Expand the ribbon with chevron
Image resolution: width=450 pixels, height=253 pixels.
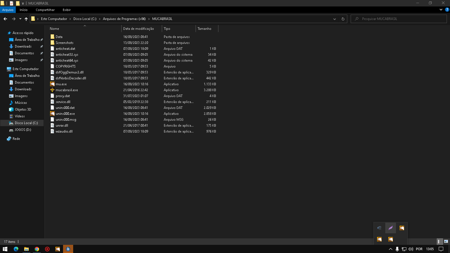point(441,10)
